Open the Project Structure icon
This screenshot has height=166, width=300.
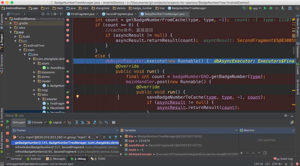pyautogui.click(x=290, y=8)
